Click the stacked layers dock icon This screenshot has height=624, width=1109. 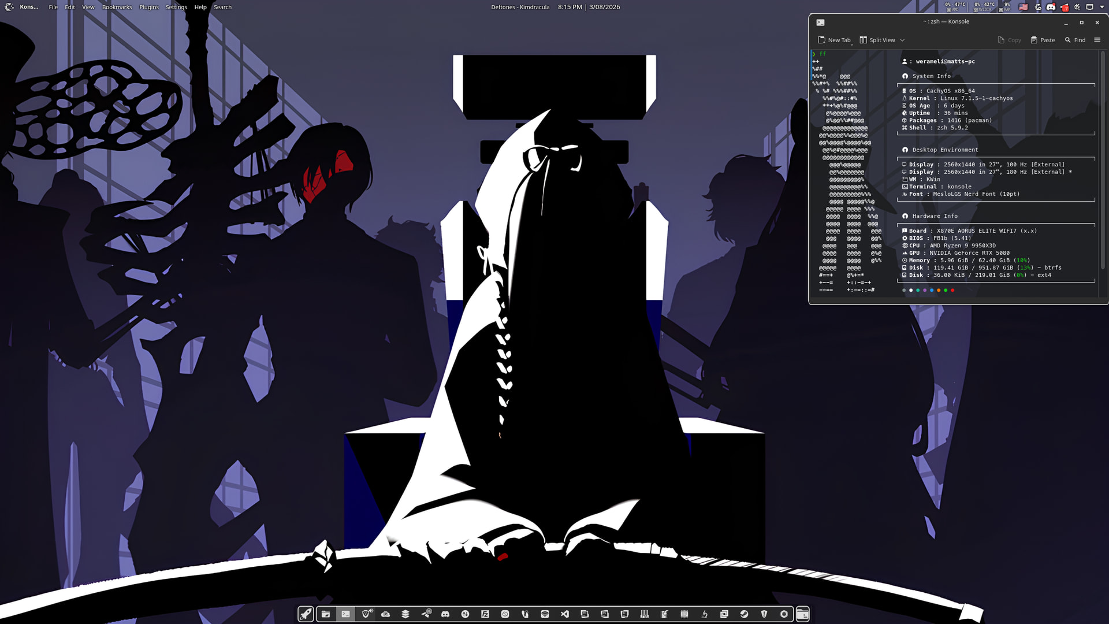[x=405, y=614]
